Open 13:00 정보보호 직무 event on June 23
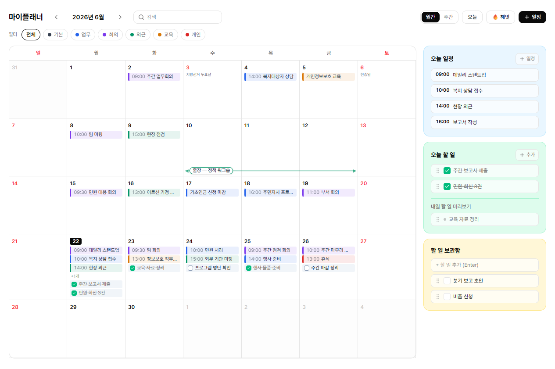This screenshot has height=369, width=555. (154, 259)
